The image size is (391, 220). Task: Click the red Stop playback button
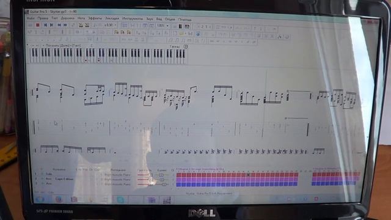point(38,25)
